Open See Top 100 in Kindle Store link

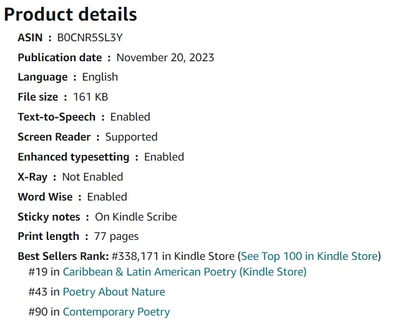pyautogui.click(x=309, y=256)
